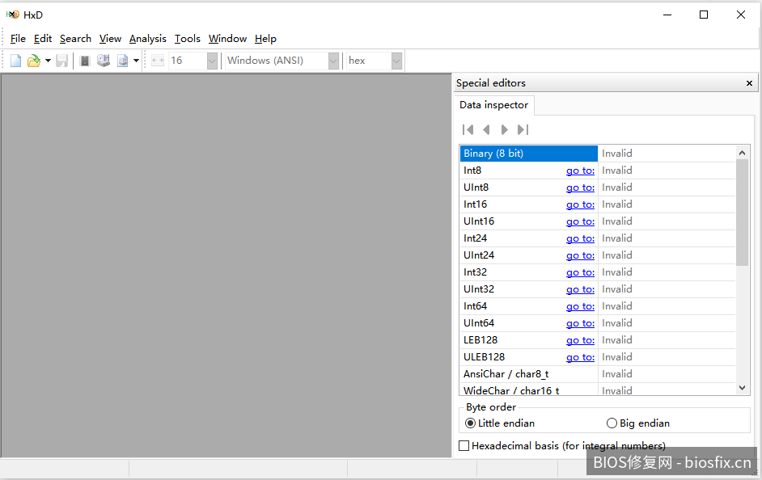Select Big endian byte order

612,423
